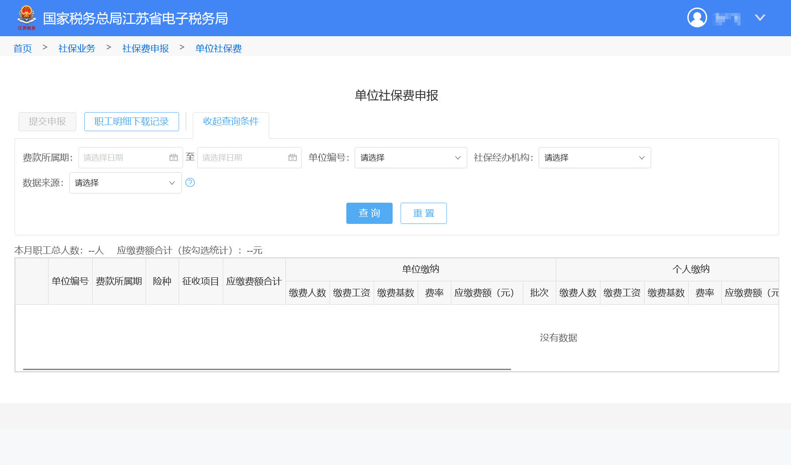Open the end date calendar picker

[292, 157]
